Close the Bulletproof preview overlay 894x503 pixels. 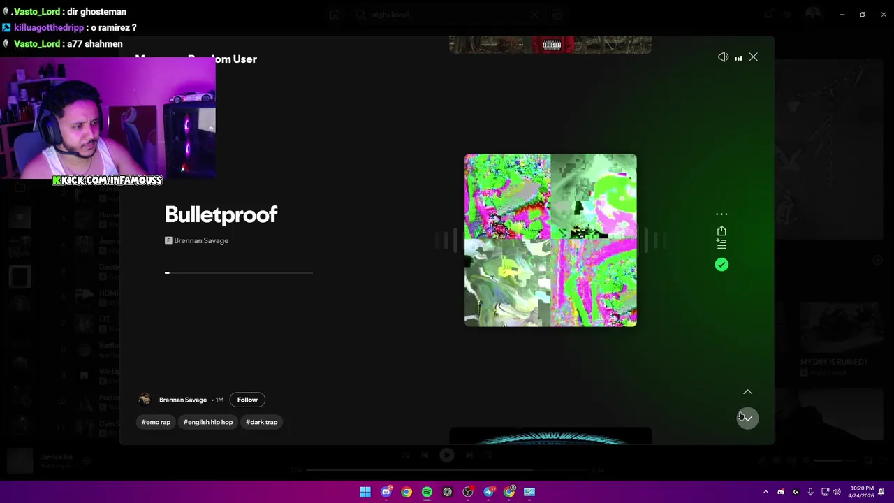[x=753, y=57]
